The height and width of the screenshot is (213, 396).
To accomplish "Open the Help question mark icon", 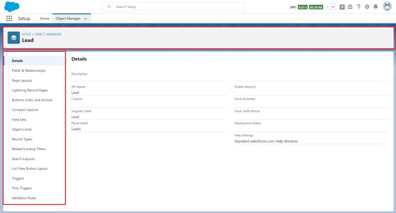I will (x=359, y=7).
